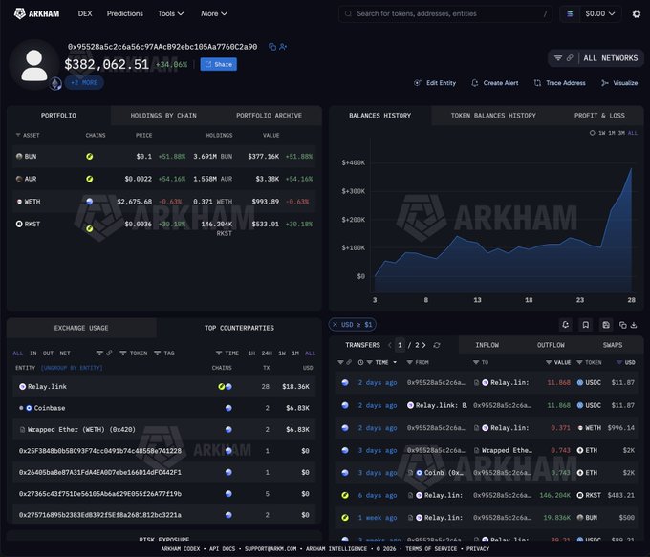
Task: Select the ALL direction filter in counterparties
Action: 18,353
